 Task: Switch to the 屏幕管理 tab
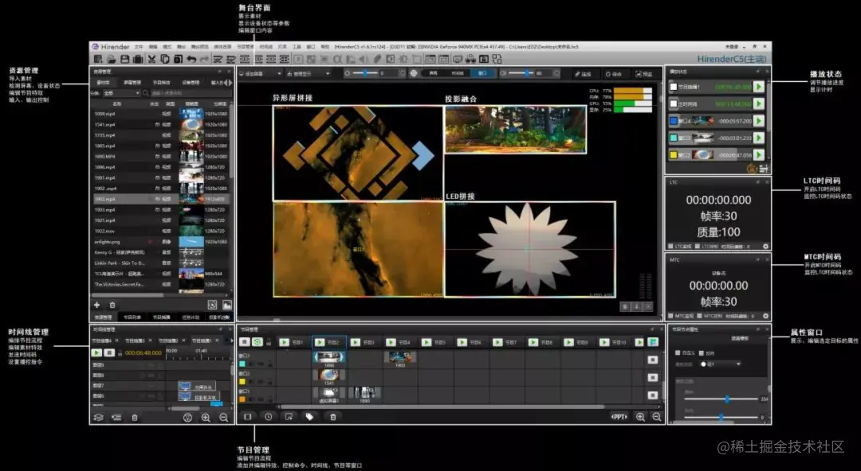point(132,83)
